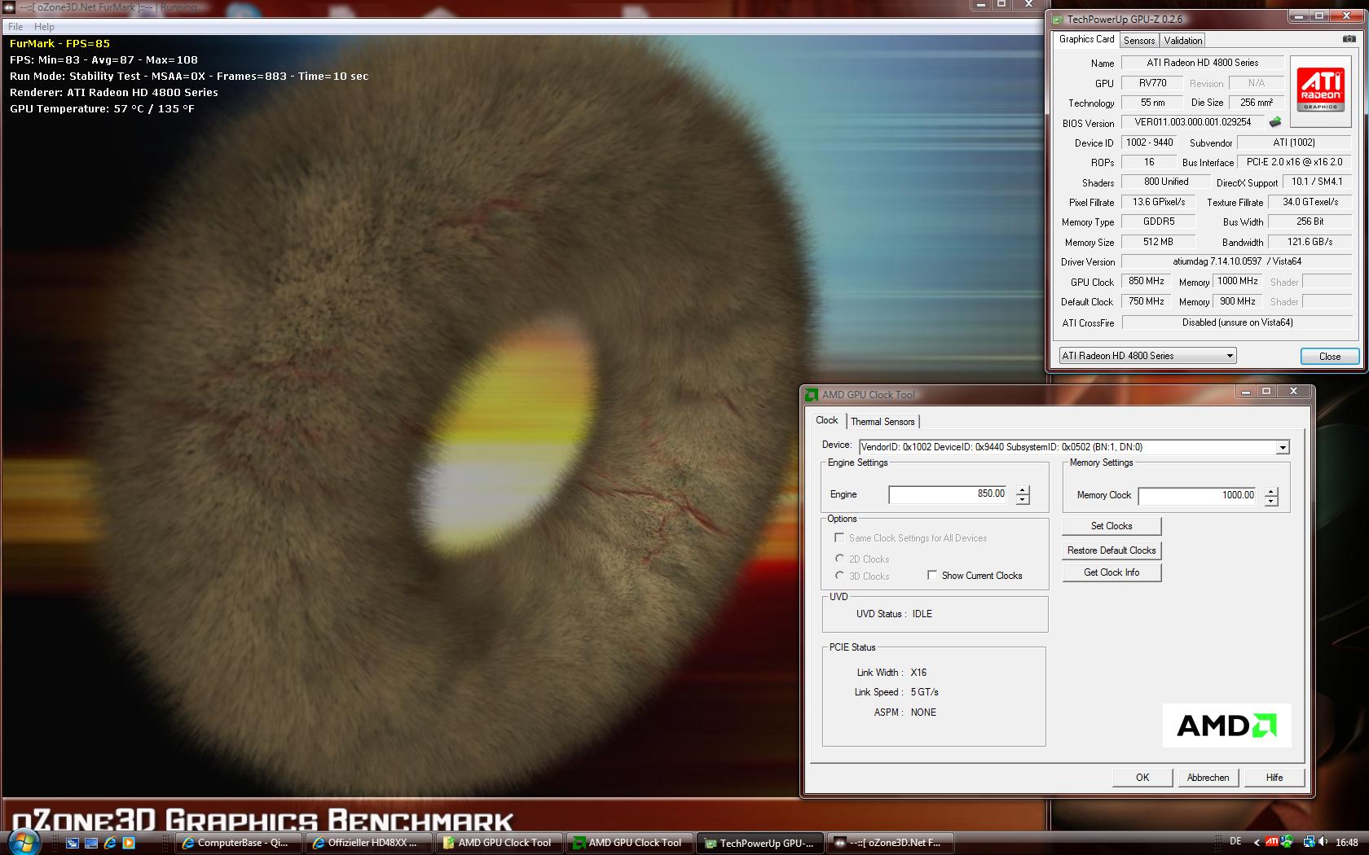The height and width of the screenshot is (855, 1369).
Task: Select the 2D Clocks radio button
Action: point(839,559)
